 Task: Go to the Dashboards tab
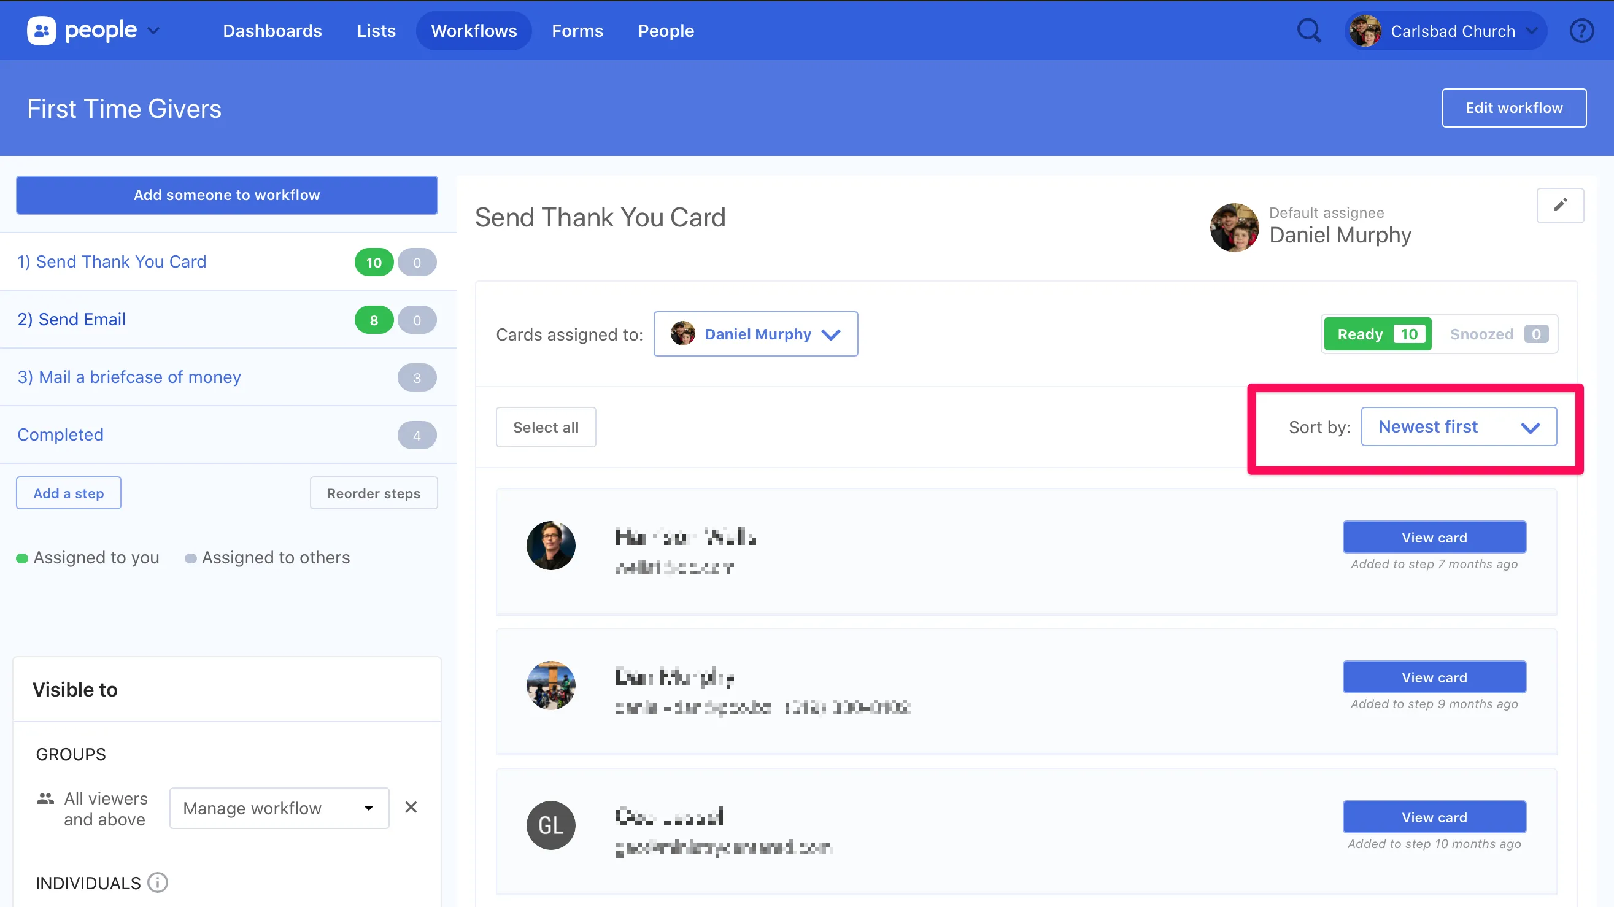point(272,31)
